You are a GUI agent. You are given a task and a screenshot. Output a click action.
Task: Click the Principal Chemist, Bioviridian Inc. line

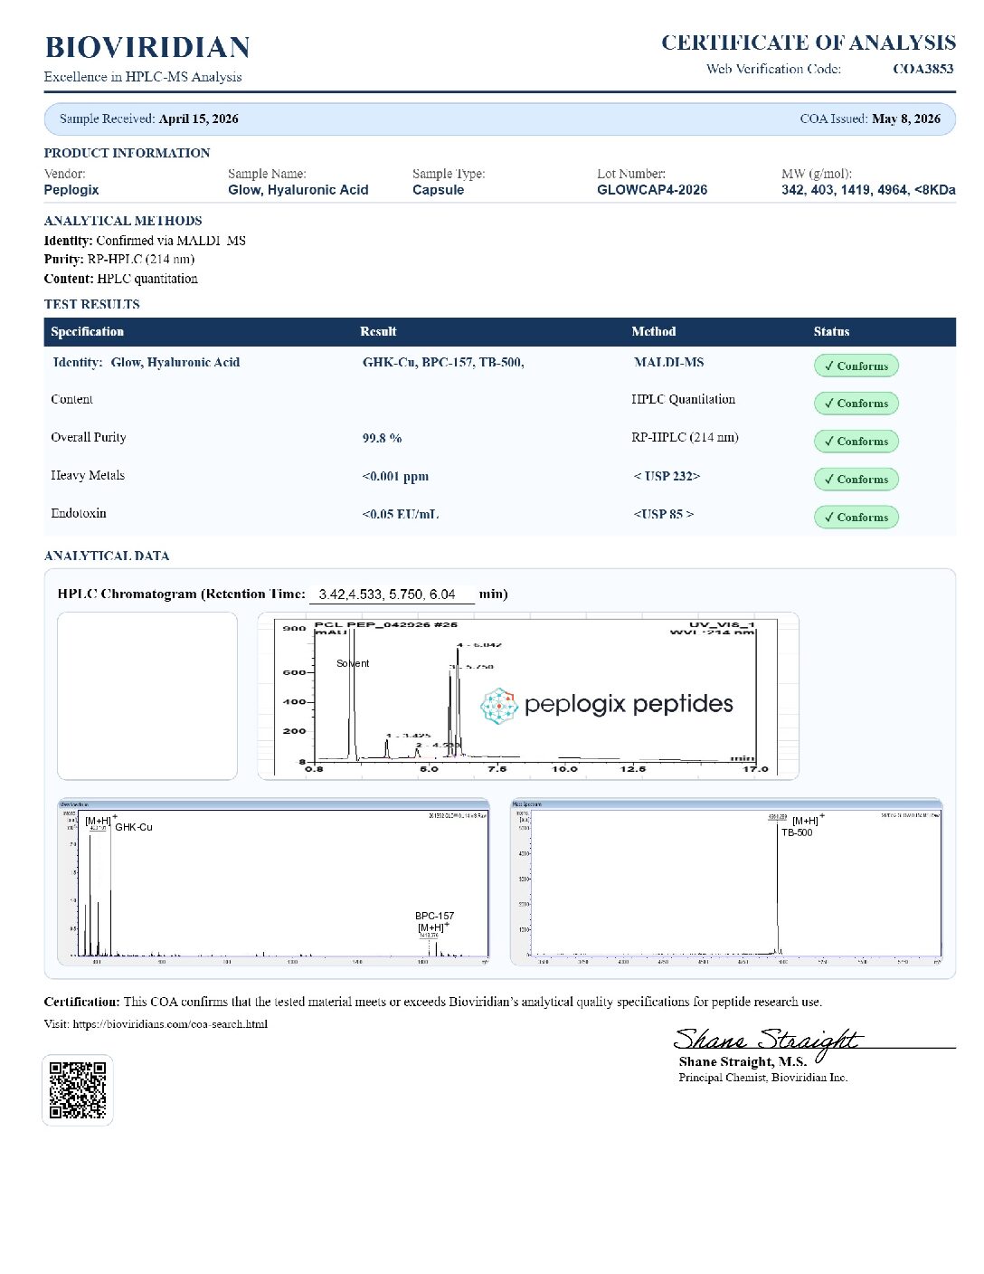click(x=763, y=1078)
